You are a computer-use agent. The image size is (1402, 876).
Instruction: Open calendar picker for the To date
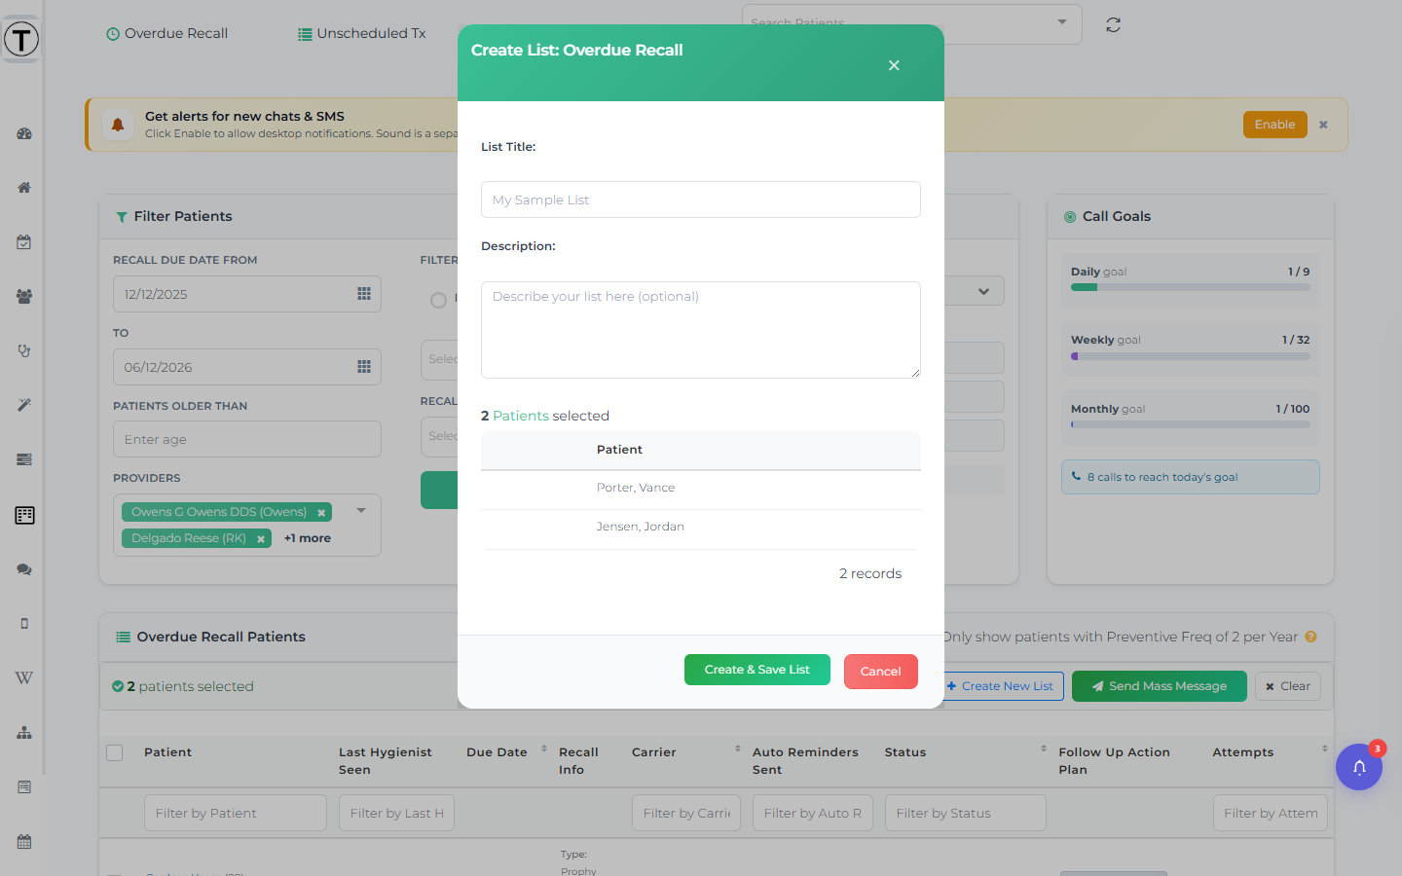click(364, 367)
